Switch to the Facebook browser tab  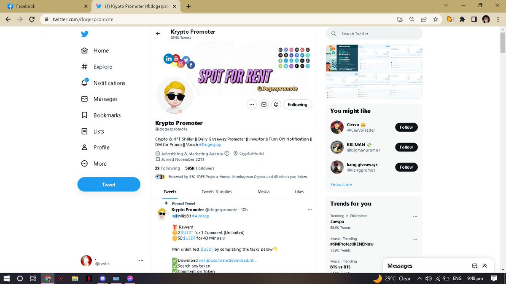[x=46, y=6]
